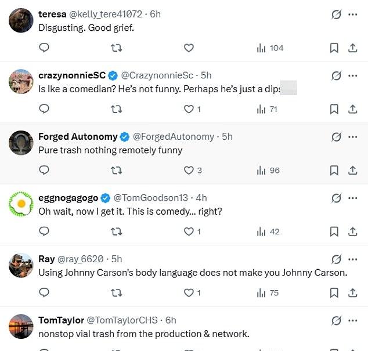Open more options menu on TomTaylor's tweet
Screen dimensions: 368x351
[353, 320]
